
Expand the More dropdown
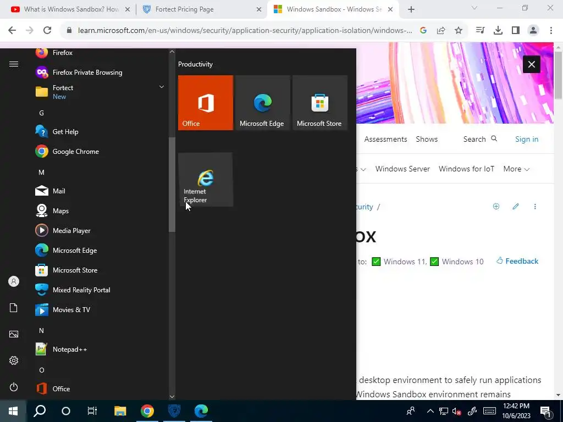516,169
